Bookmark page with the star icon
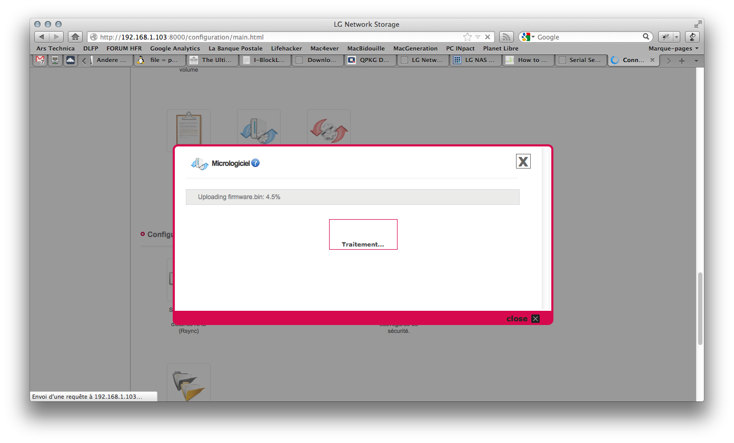This screenshot has width=734, height=443. pyautogui.click(x=467, y=37)
